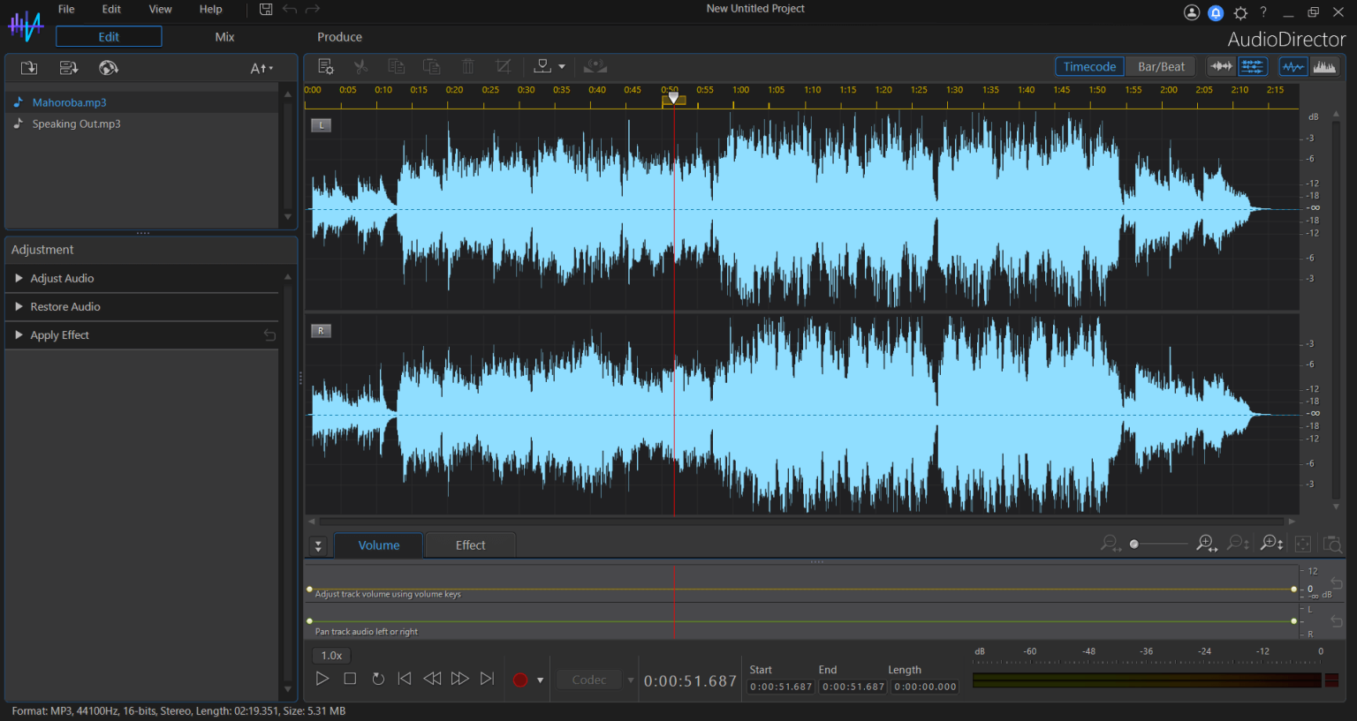Click the Produce button

click(339, 37)
